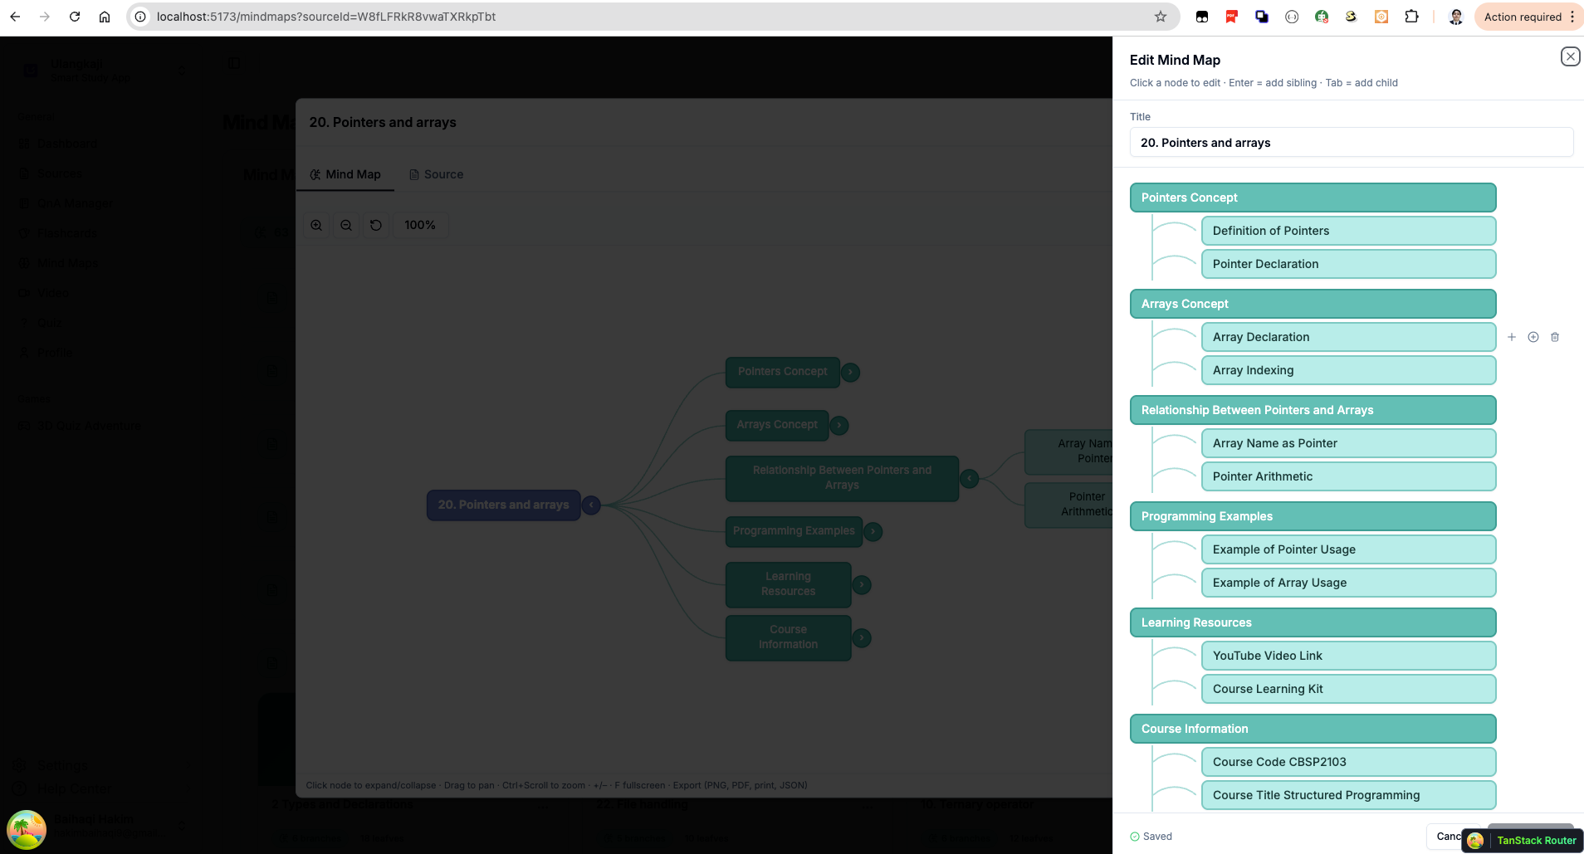Screen dimensions: 1584x854
Task: Select the Mind Map tab
Action: (345, 174)
